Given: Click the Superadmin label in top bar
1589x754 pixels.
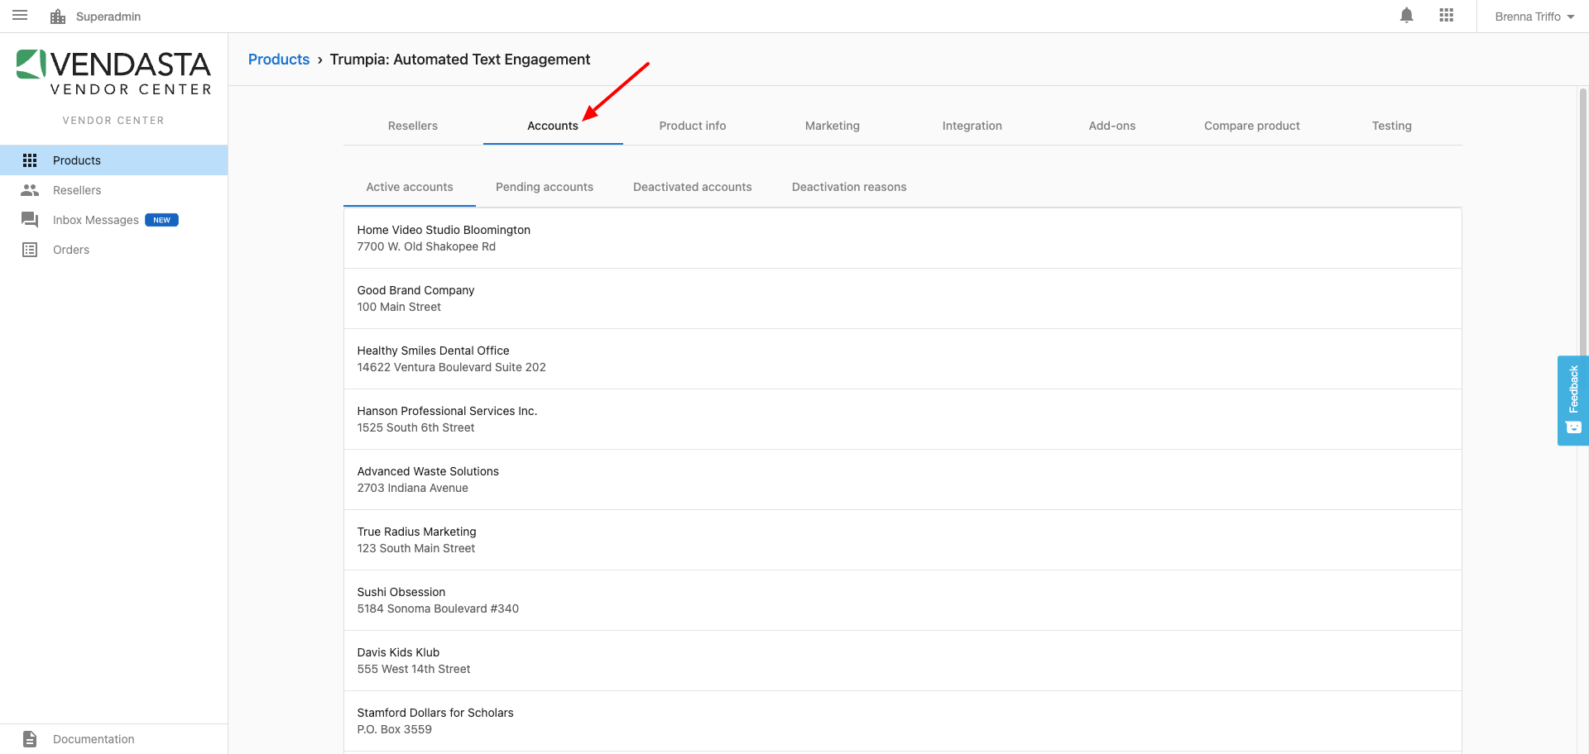Looking at the screenshot, I should [108, 17].
